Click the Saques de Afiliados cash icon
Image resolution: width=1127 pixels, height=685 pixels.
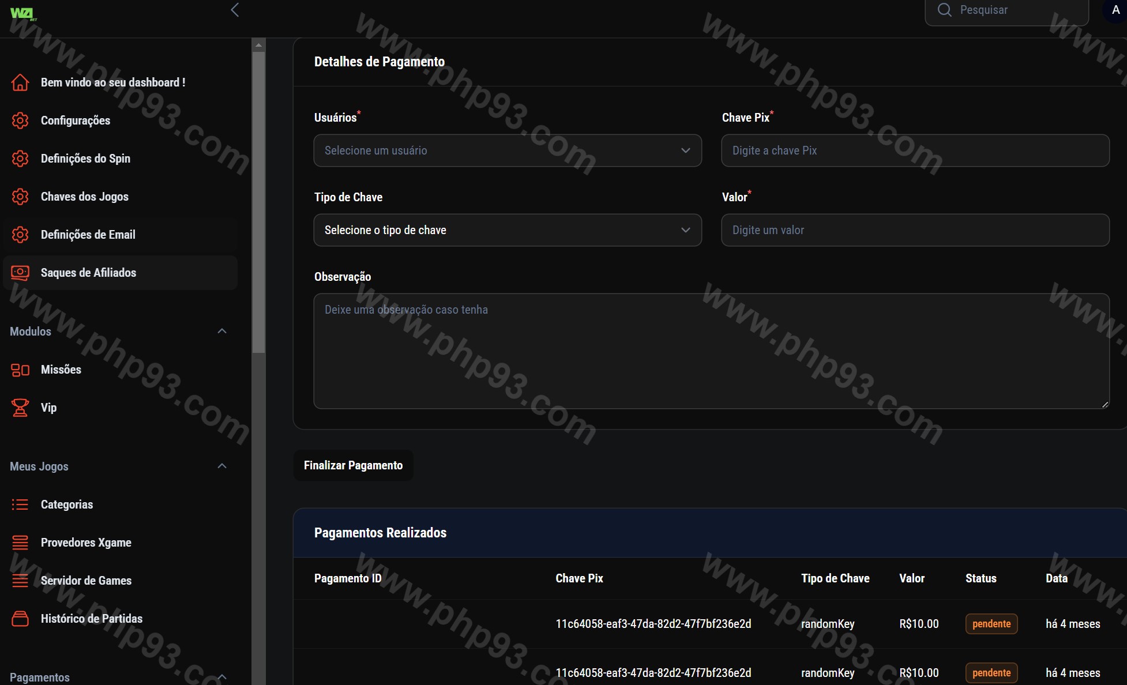[x=20, y=273]
